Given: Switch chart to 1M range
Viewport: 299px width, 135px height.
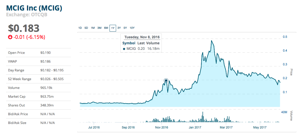Looking at the screenshot, I should (x=93, y=28).
